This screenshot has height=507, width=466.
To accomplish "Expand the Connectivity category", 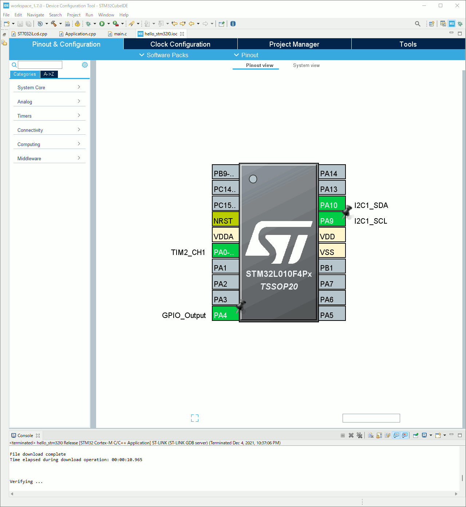I will tap(49, 130).
